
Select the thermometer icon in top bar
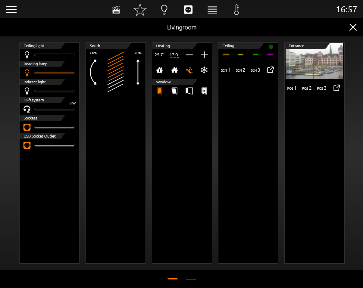236,10
